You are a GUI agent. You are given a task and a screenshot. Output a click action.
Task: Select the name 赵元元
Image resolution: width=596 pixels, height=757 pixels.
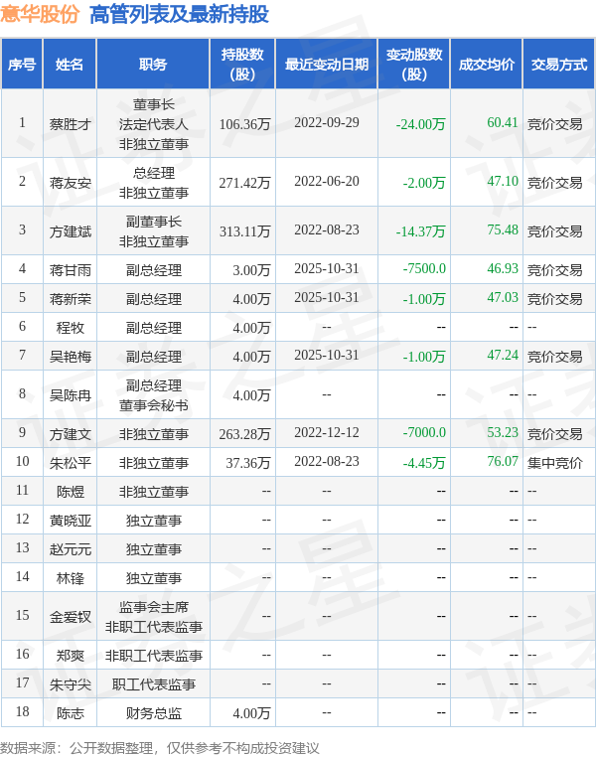70,550
